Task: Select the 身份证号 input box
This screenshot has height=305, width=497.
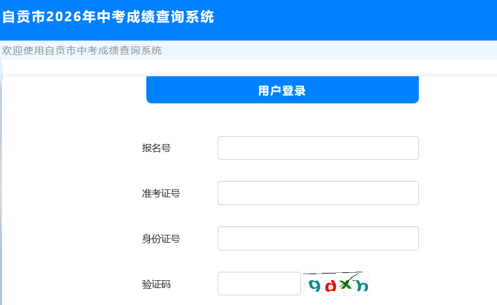Action: (318, 238)
